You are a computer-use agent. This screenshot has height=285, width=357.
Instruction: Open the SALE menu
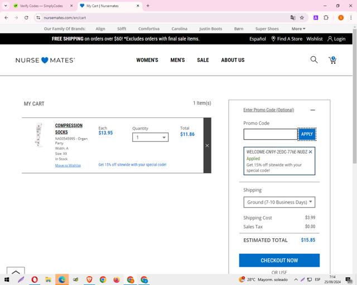pos(203,60)
